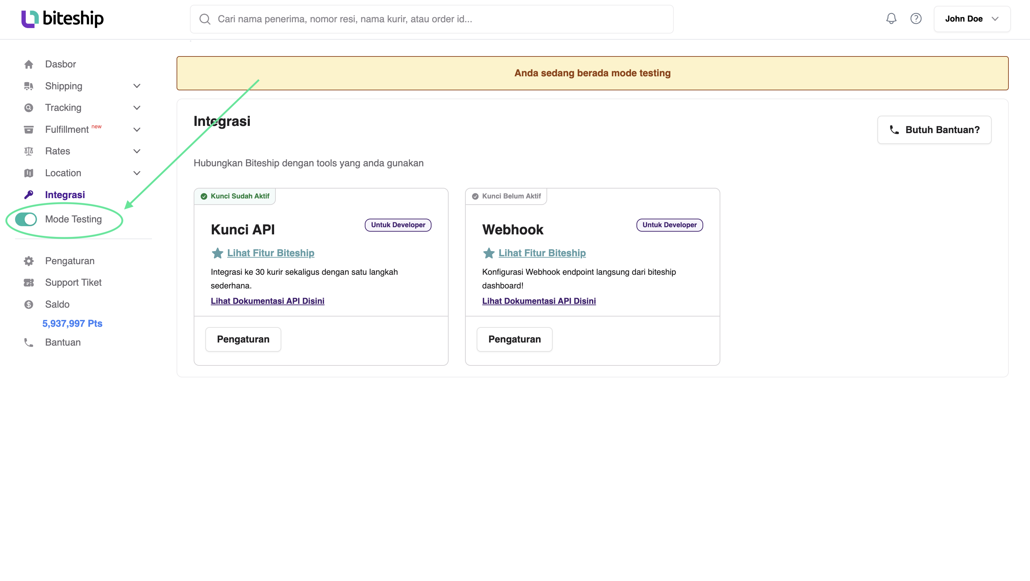This screenshot has height=581, width=1030.
Task: Click the Rates scale icon
Action: click(x=29, y=151)
